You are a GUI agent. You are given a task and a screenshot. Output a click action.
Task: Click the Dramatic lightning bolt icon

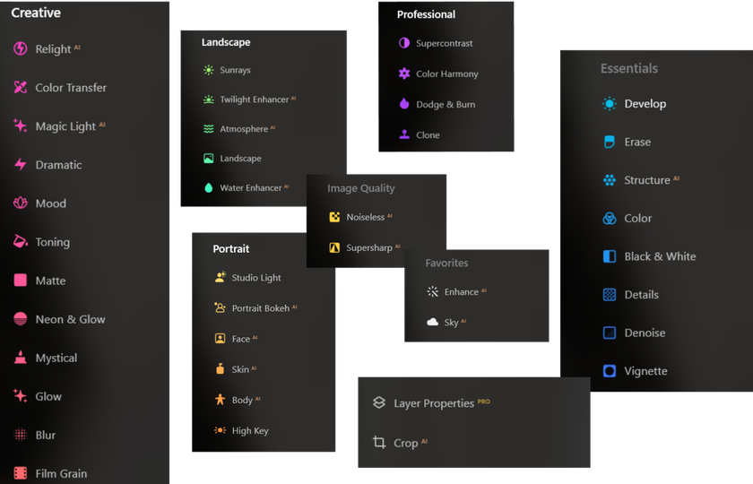pyautogui.click(x=20, y=164)
